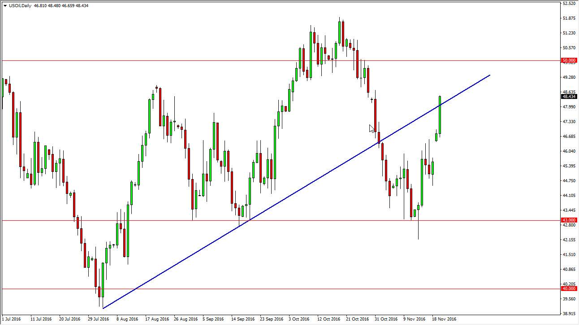This screenshot has width=579, height=325.
Task: Click the 20 Jul 2016 date label
Action: 69,319
